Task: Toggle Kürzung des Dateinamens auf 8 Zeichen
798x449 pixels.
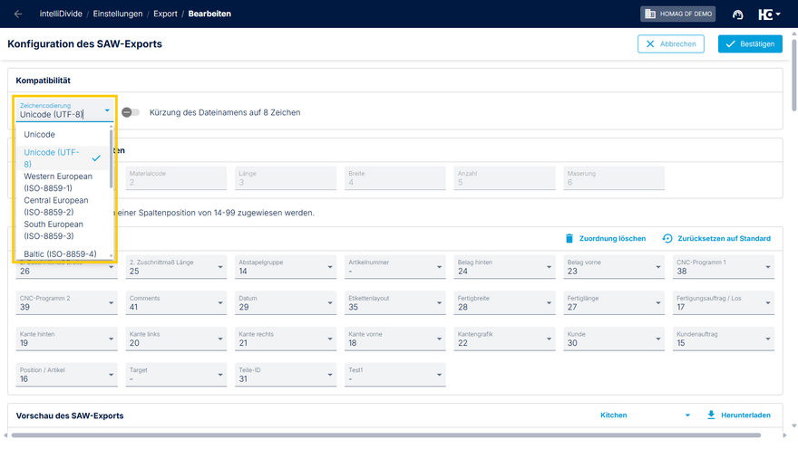Action: tap(131, 112)
